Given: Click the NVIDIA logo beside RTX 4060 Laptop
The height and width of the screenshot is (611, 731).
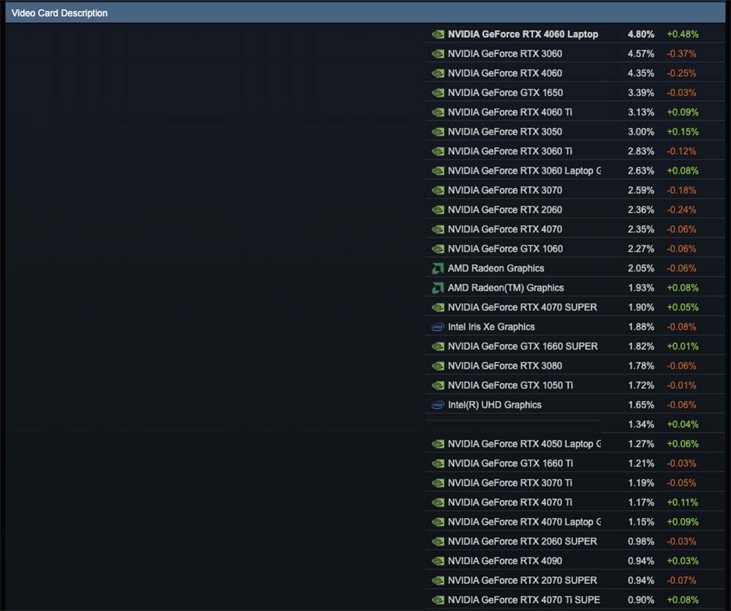Looking at the screenshot, I should pos(438,34).
